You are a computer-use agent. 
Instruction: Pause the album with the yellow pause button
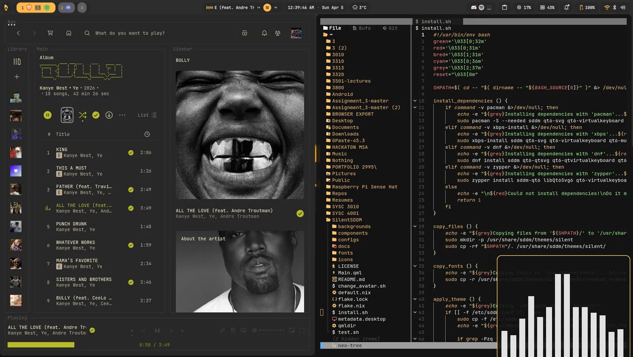point(47,115)
